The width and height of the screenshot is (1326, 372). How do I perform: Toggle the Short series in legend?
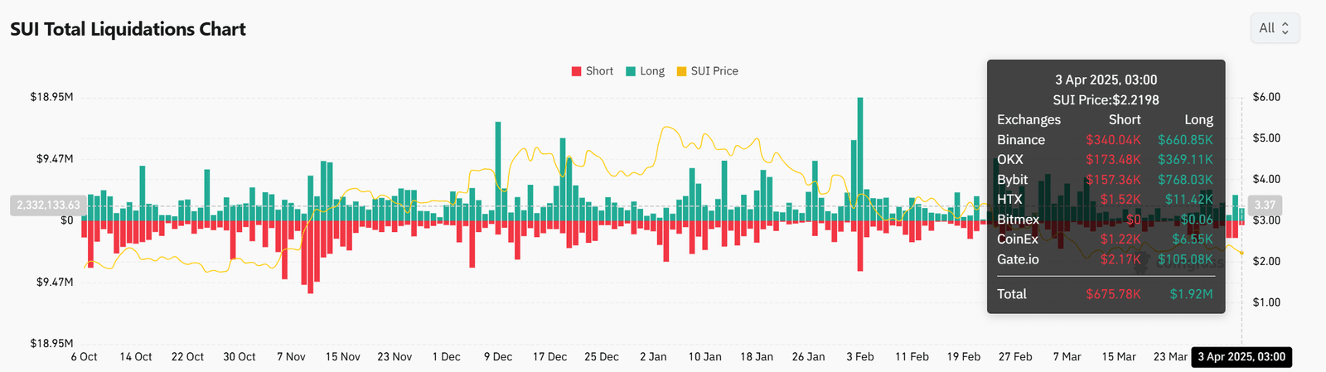599,71
